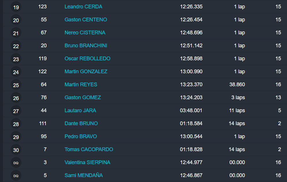Click the position 20 circle badge
The image size is (287, 182).
tap(16, 20)
